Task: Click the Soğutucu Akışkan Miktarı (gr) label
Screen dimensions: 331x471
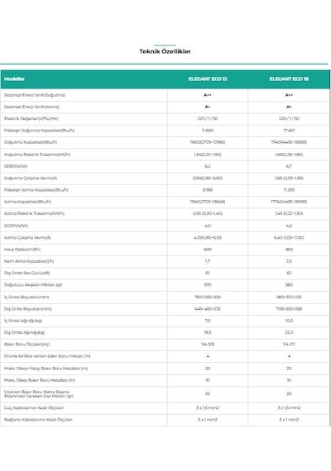Action: (33, 285)
